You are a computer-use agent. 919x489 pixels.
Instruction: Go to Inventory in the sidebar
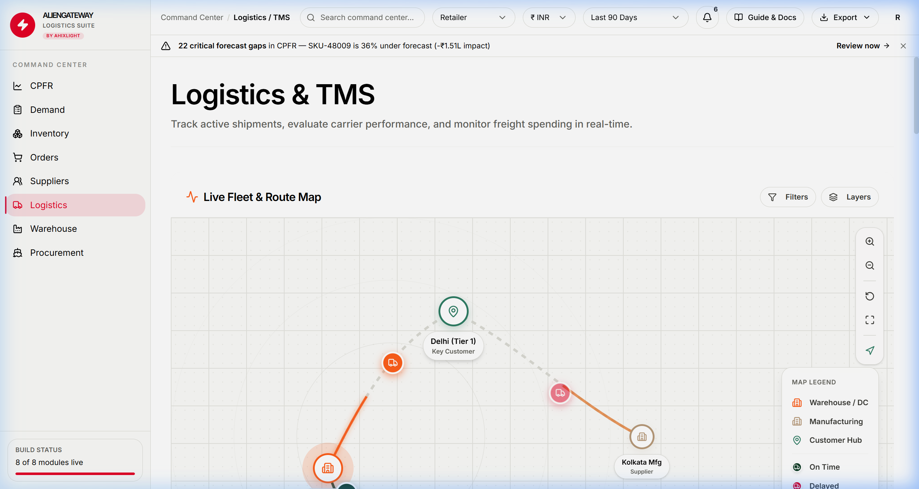[75, 134]
